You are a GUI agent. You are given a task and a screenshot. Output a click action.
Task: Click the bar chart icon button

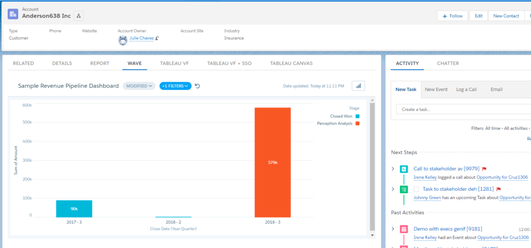point(358,86)
